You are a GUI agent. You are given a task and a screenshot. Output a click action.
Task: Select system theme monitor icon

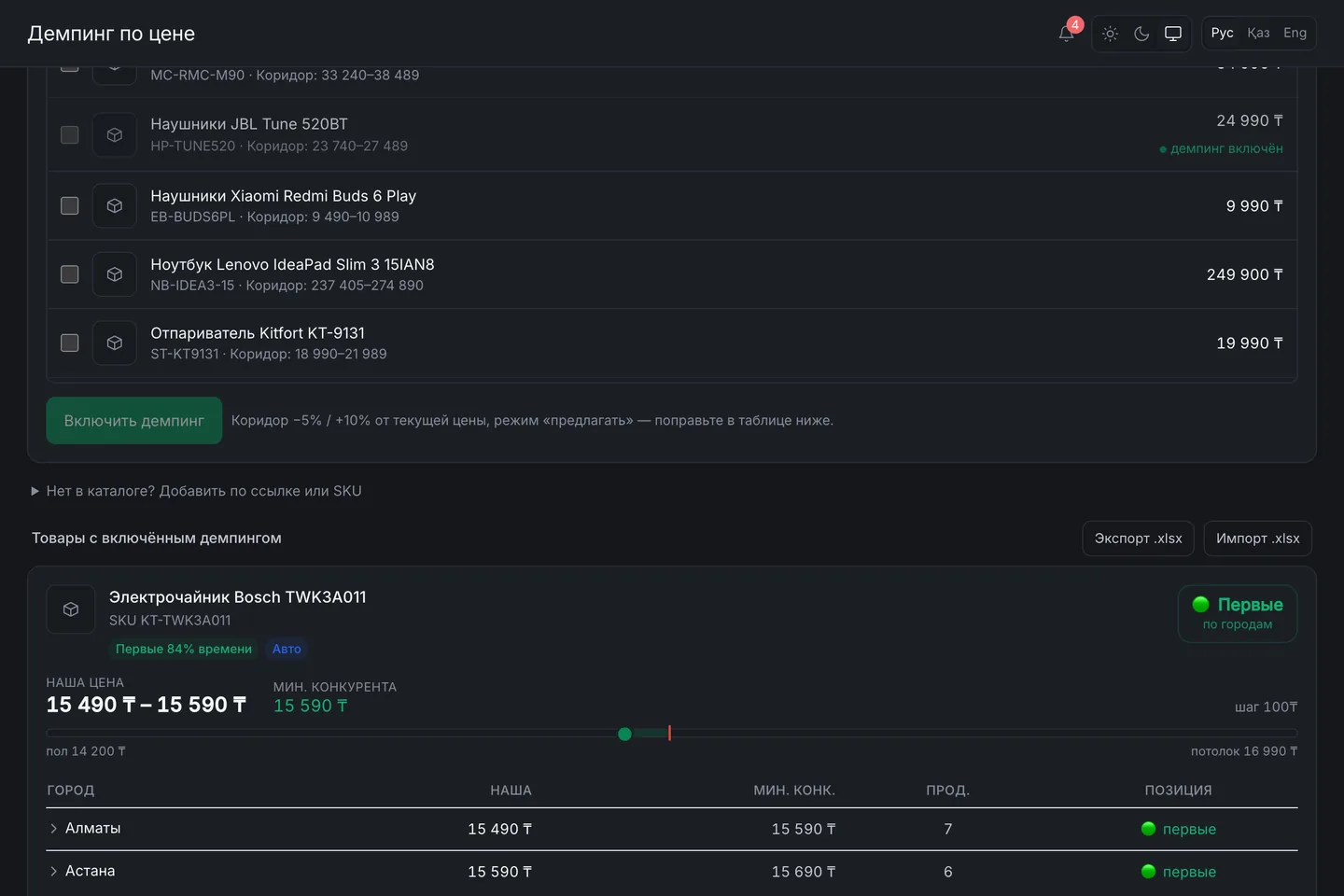(x=1173, y=34)
